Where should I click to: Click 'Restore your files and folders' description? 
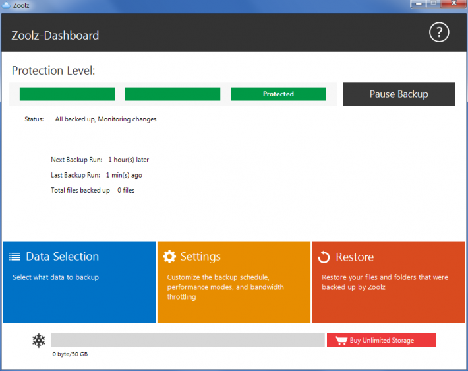(385, 282)
